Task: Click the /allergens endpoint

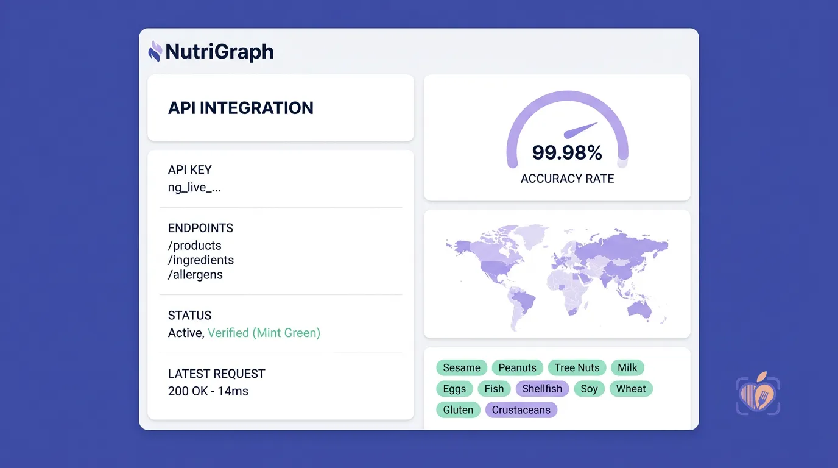Action: coord(195,275)
